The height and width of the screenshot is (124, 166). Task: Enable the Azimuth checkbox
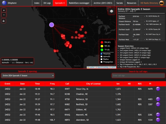(101, 57)
